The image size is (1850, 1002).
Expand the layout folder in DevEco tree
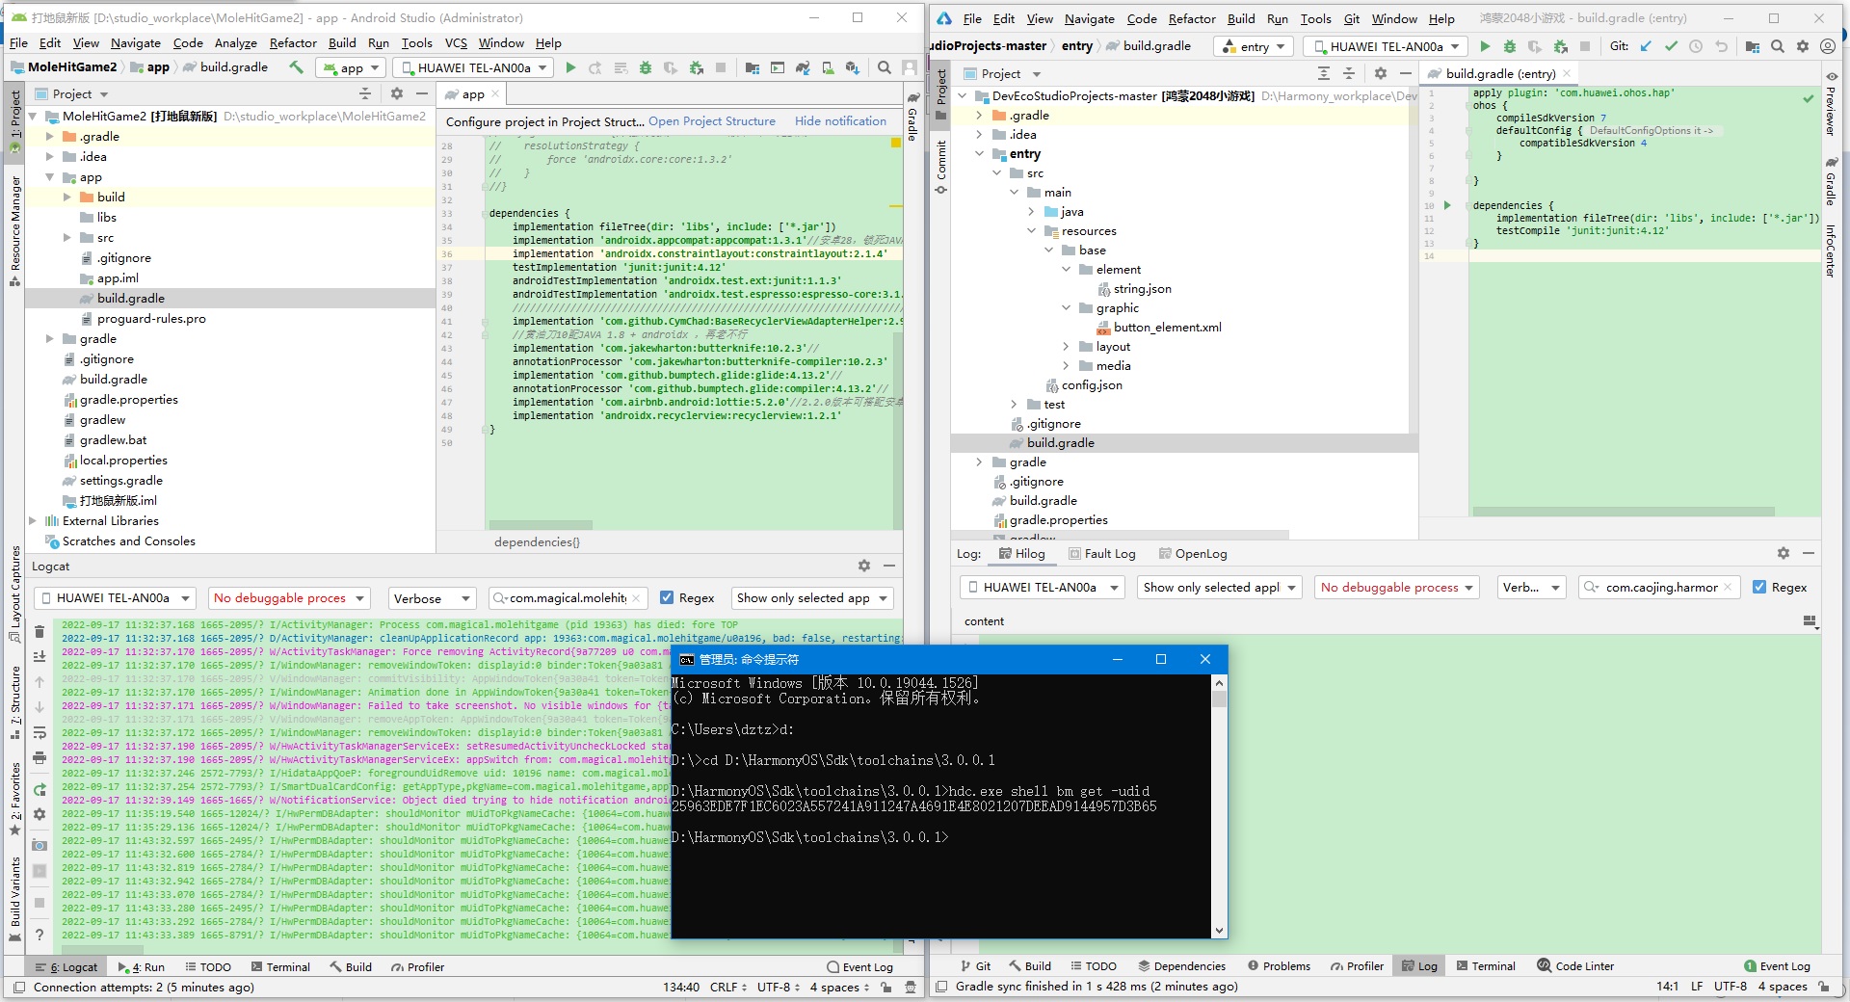(x=1066, y=347)
